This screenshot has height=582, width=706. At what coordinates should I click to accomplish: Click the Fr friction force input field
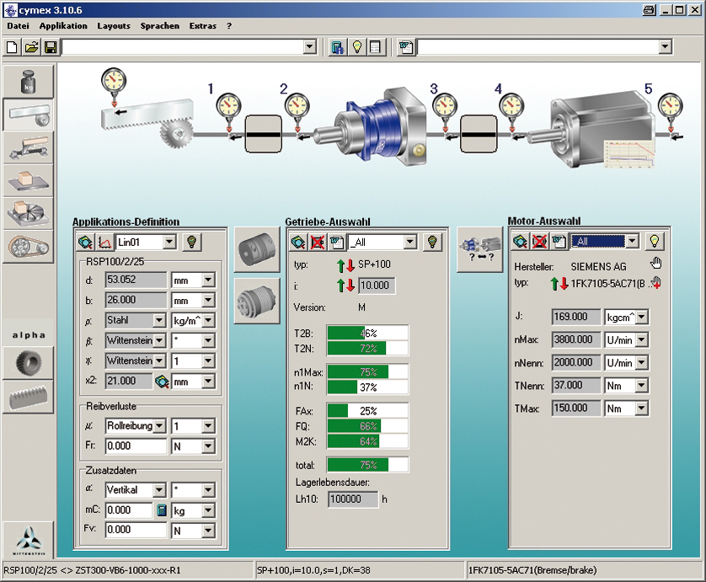[136, 446]
